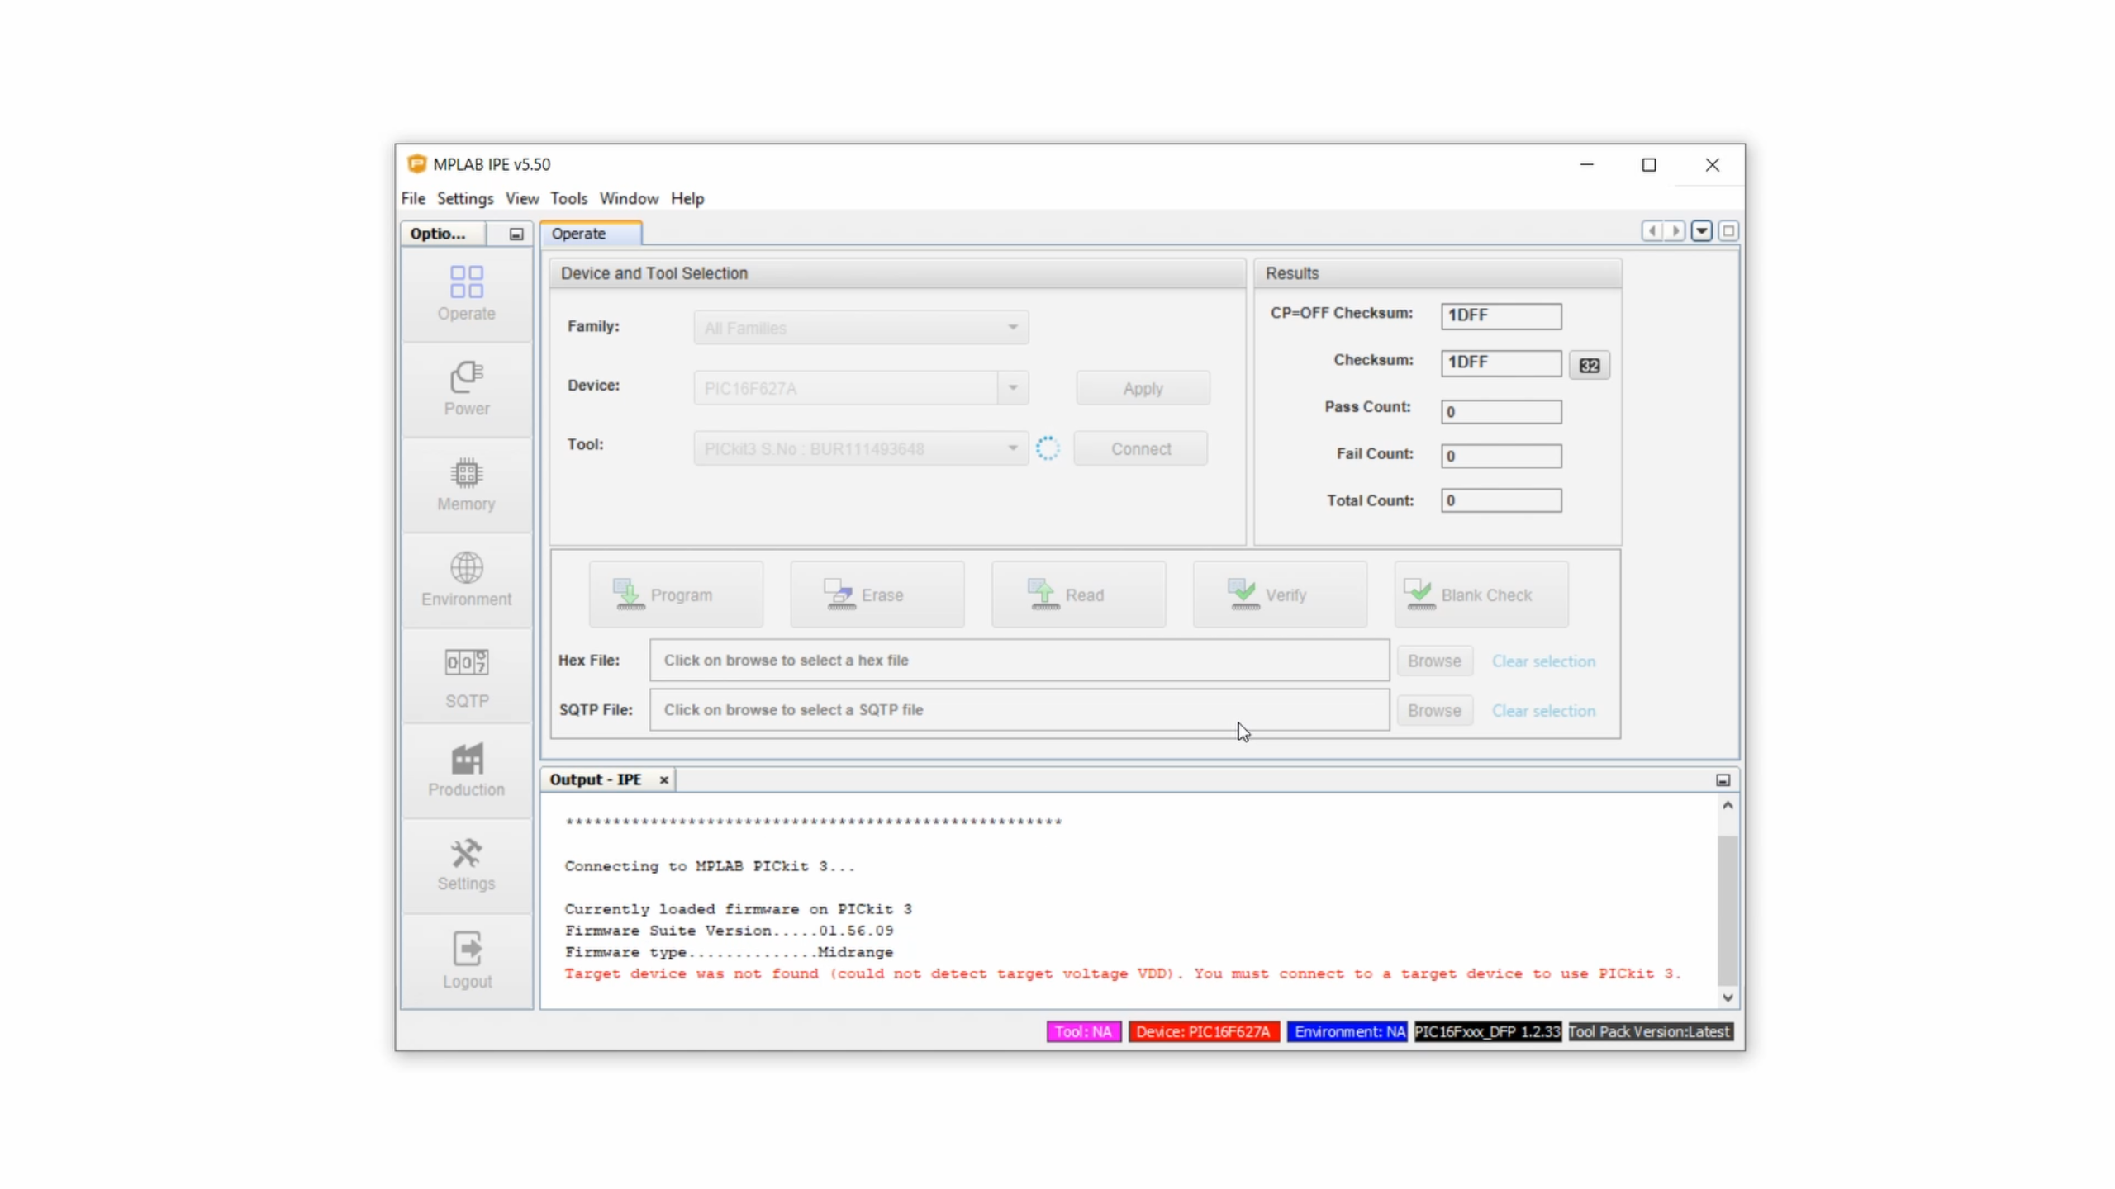The height and width of the screenshot is (1189, 2115).
Task: Close the Output - IPE tab
Action: 663,780
